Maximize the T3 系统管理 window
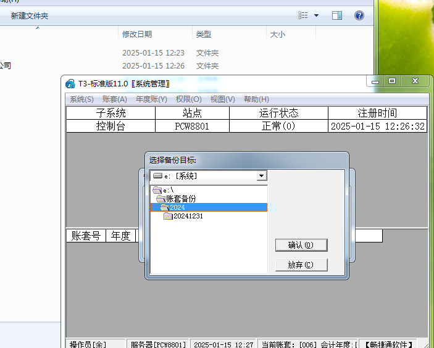Image resolution: width=434 pixels, height=348 pixels. (x=392, y=81)
